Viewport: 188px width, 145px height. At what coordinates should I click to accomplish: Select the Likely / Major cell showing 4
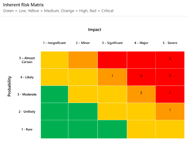pos(141,77)
